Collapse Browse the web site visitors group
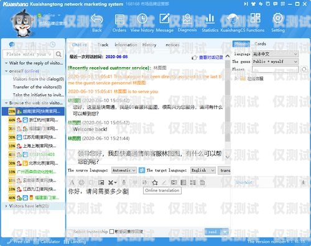The width and height of the screenshot is (311, 246). coord(6,103)
